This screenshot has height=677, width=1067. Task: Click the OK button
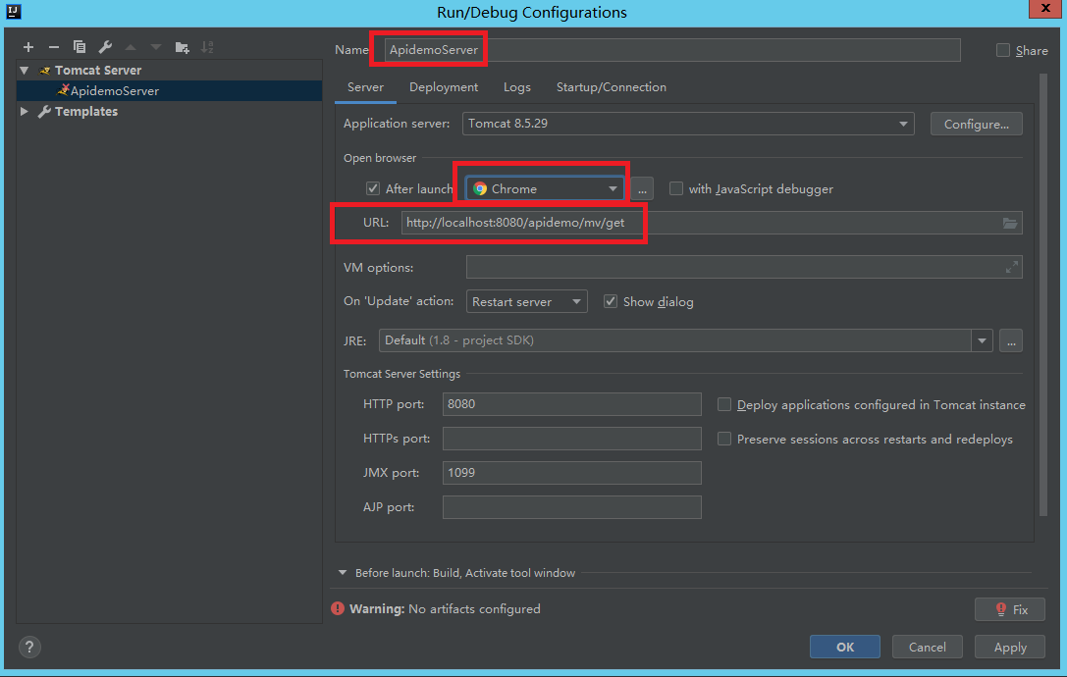pyautogui.click(x=844, y=647)
